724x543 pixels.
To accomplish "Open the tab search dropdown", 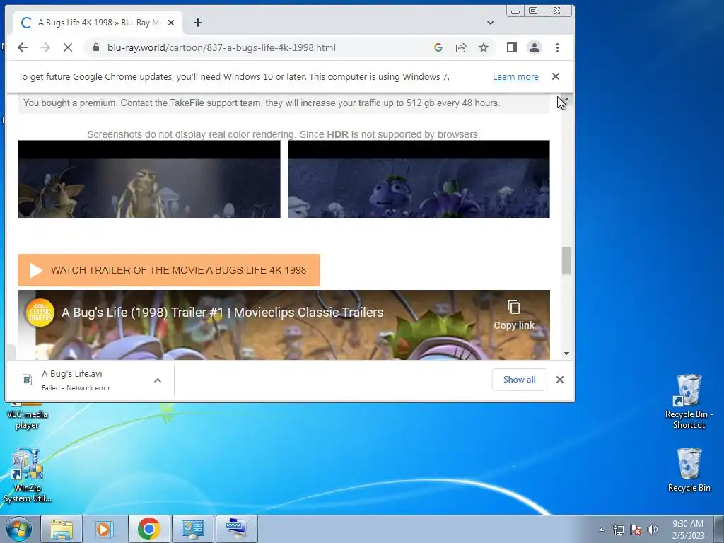I will click(491, 23).
